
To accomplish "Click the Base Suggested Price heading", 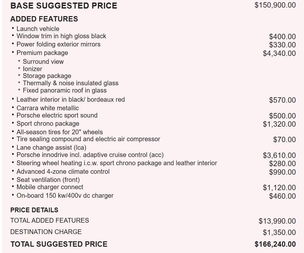I will click(63, 6).
